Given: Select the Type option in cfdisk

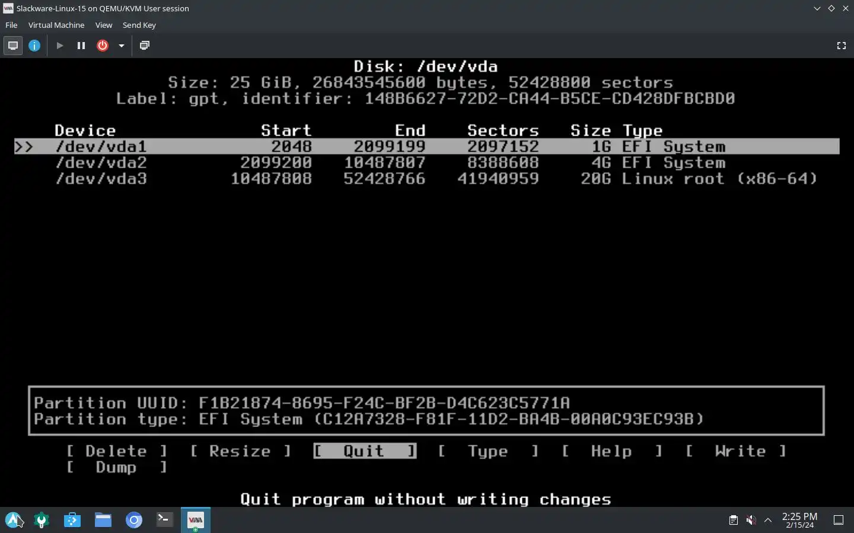Looking at the screenshot, I should [488, 451].
